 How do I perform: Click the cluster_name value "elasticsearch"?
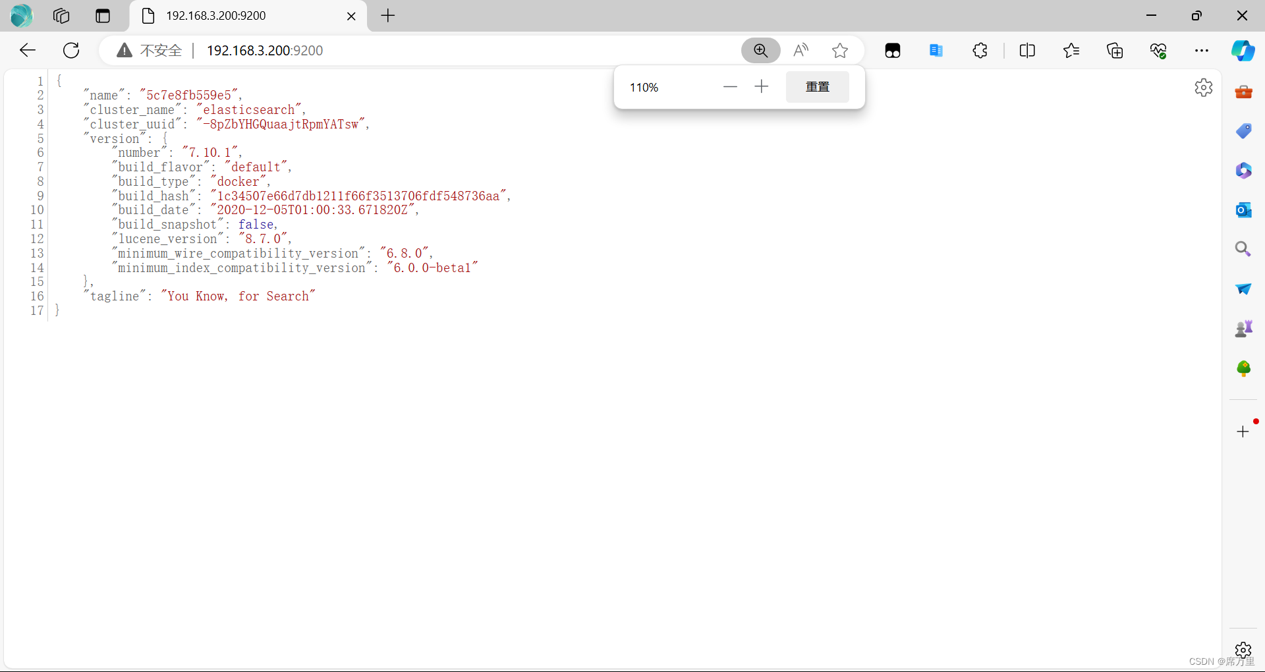click(248, 110)
